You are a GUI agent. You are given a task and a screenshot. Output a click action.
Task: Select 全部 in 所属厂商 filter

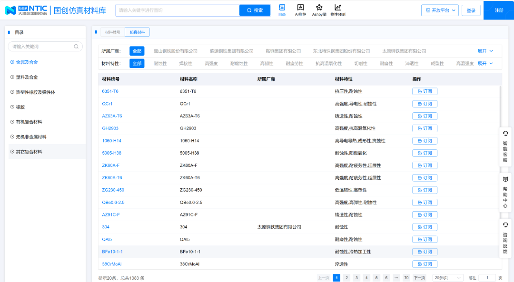137,51
